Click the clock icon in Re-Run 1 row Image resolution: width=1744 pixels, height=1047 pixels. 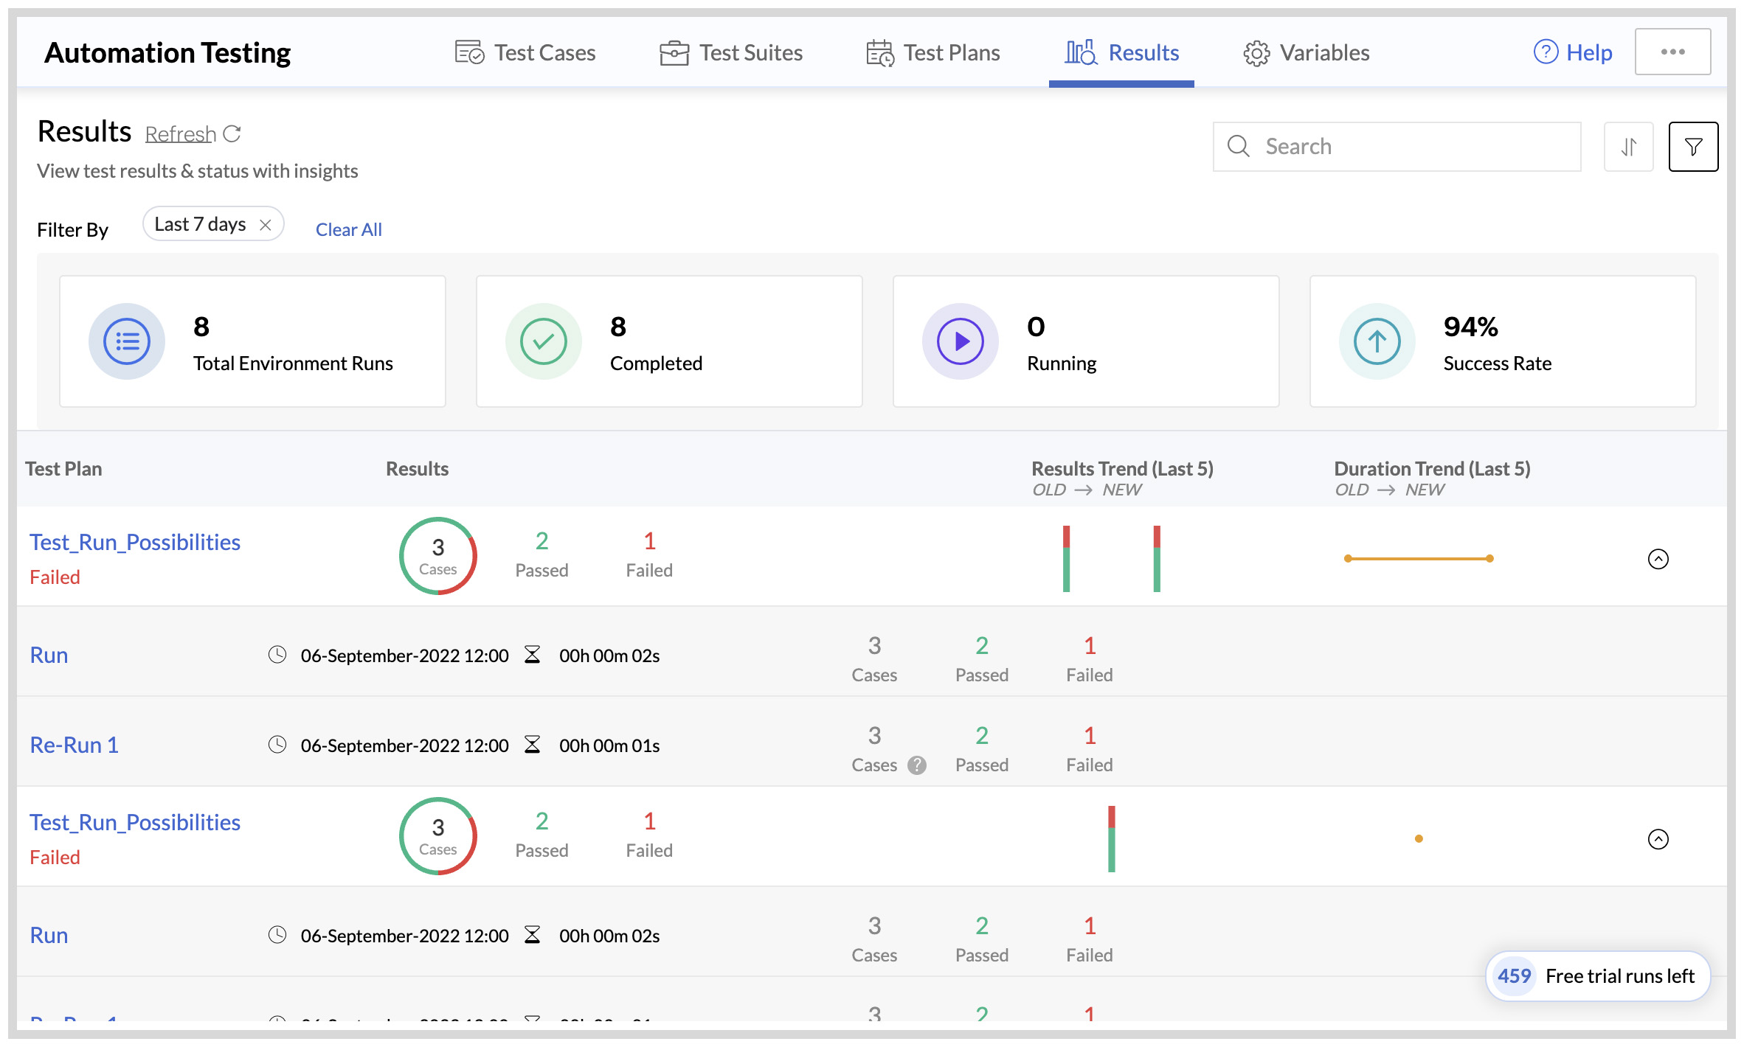[x=277, y=745]
